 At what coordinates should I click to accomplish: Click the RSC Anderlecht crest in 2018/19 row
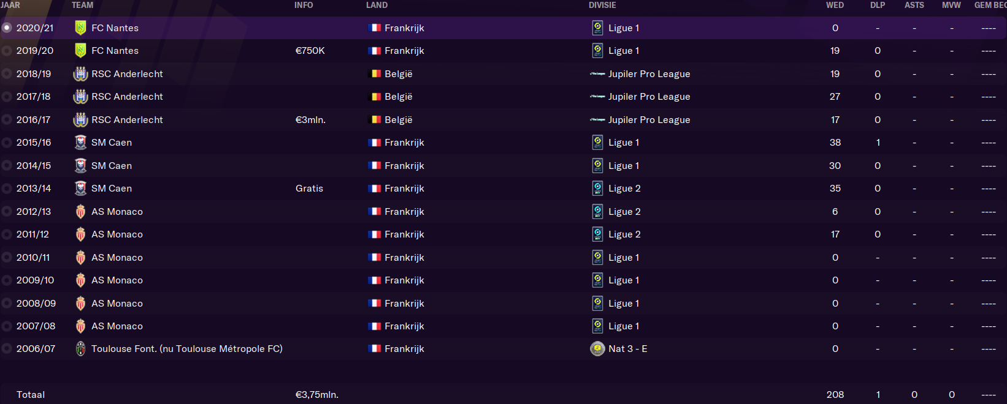pyautogui.click(x=80, y=73)
